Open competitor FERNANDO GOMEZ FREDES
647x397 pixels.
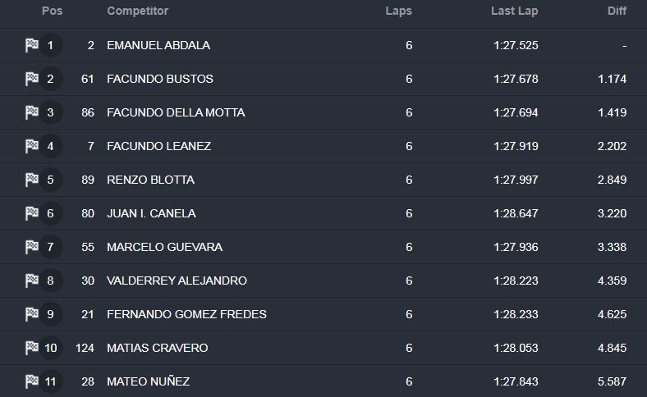point(186,314)
